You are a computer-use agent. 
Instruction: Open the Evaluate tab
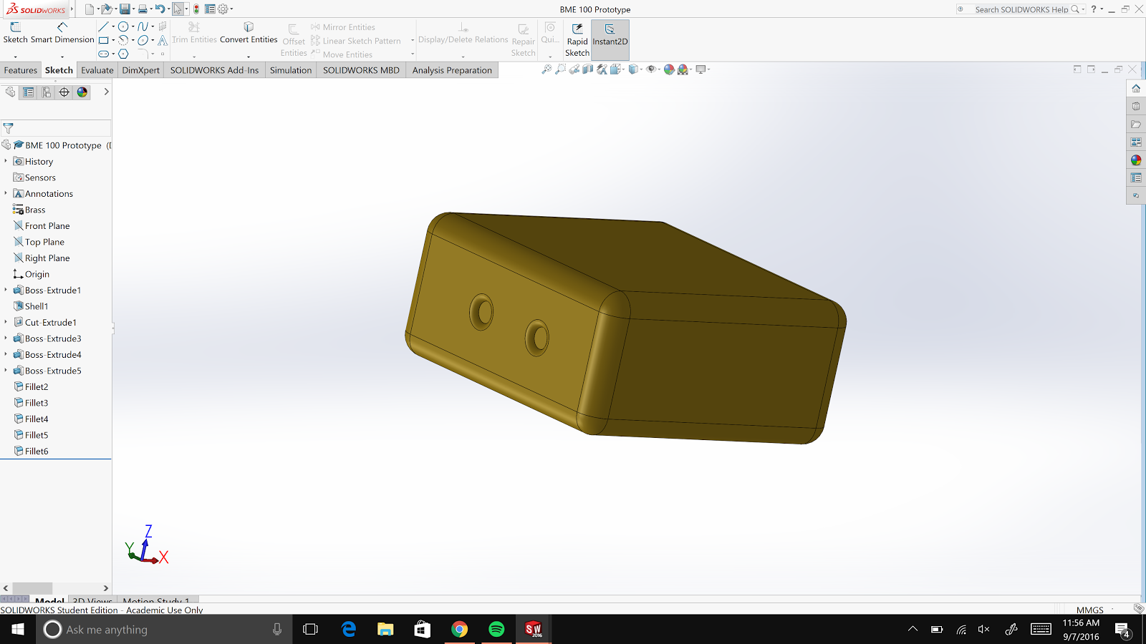pyautogui.click(x=97, y=70)
